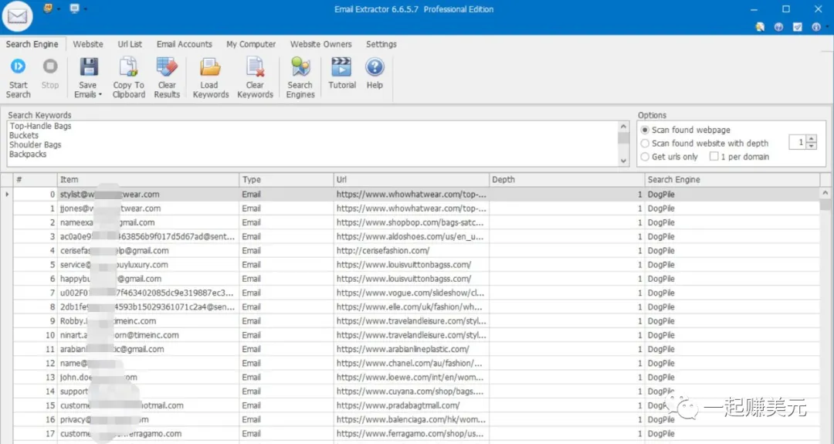The height and width of the screenshot is (444, 834).
Task: Switch to the Email Accounts tab
Action: [x=184, y=45]
